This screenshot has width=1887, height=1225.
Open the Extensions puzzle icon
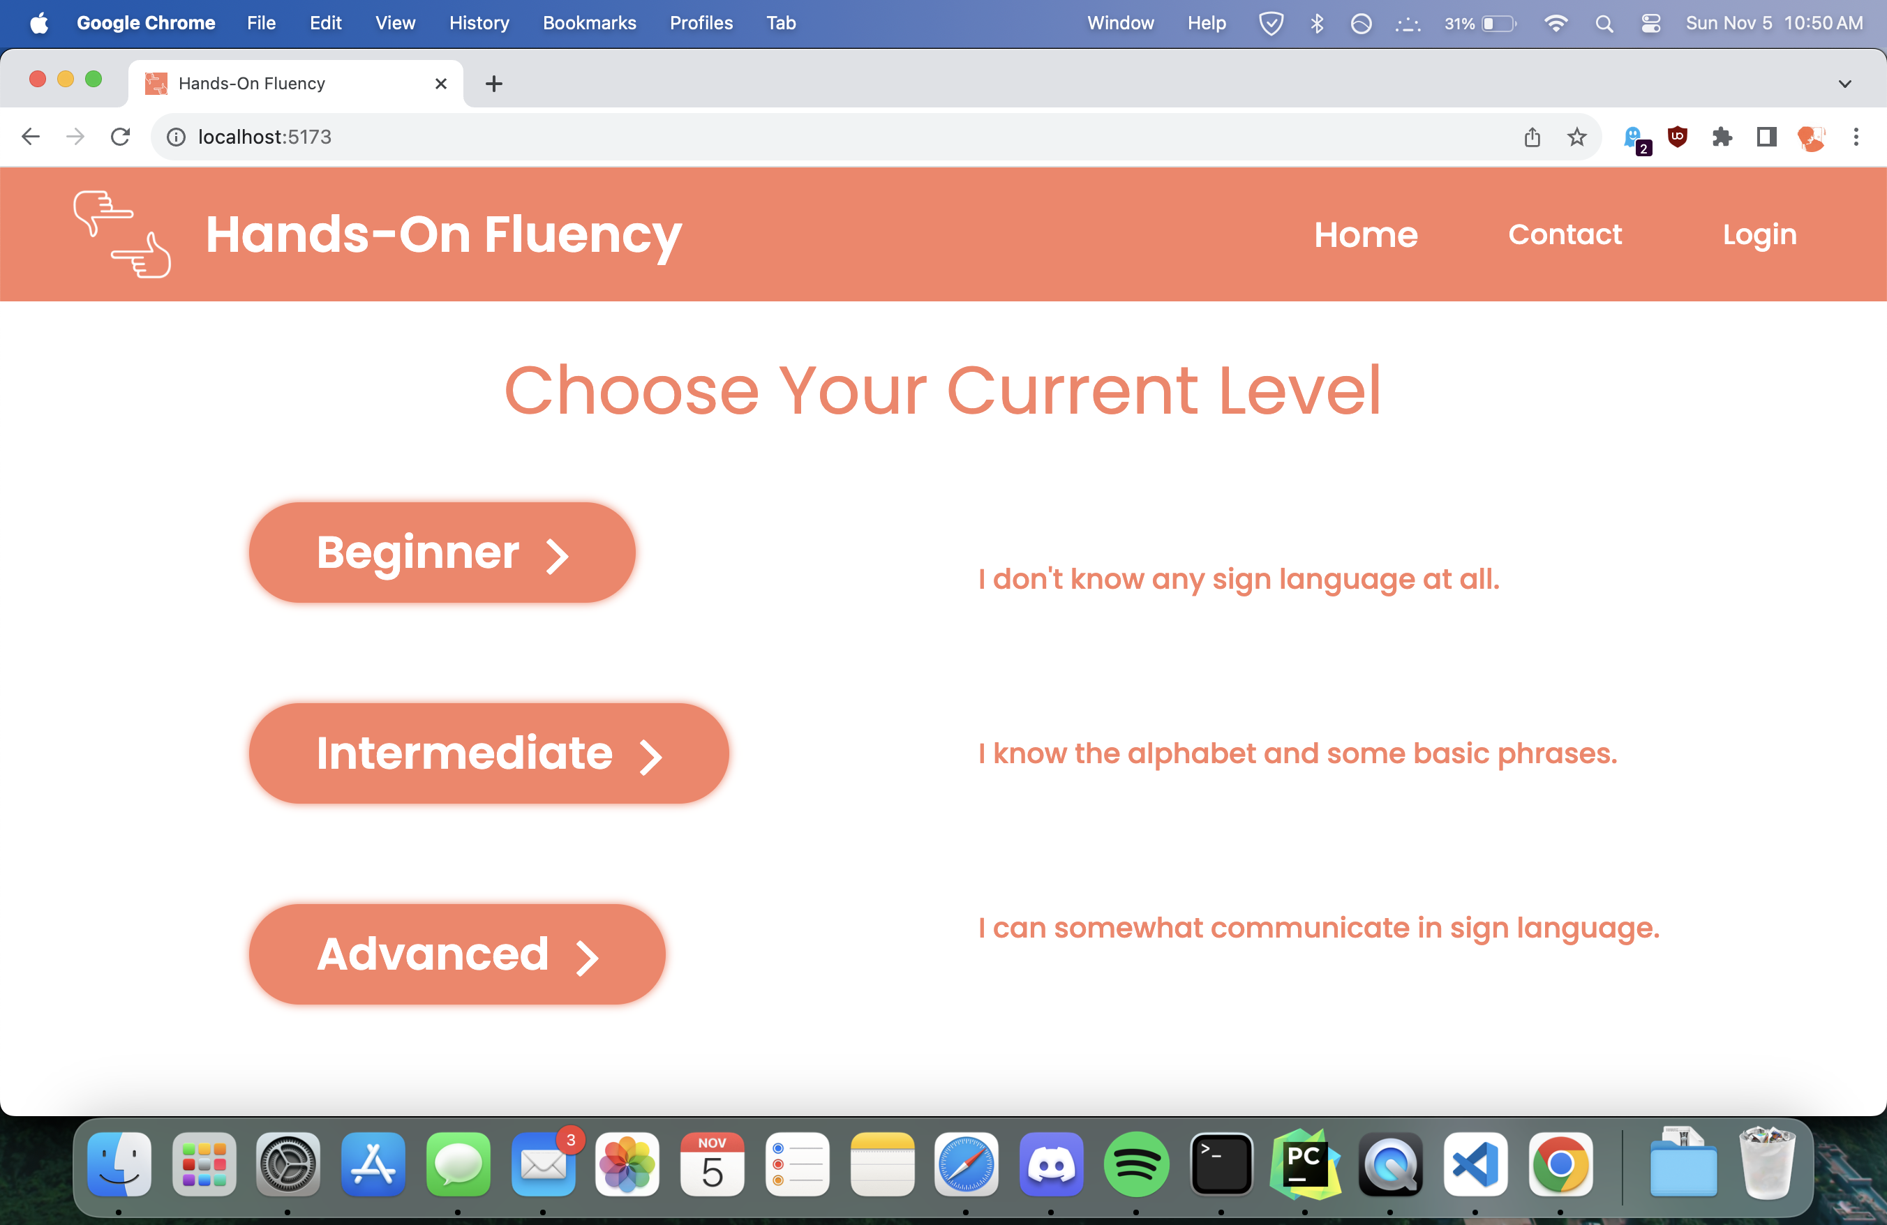[1722, 137]
